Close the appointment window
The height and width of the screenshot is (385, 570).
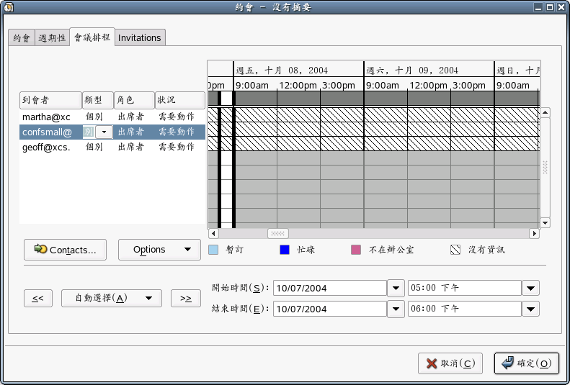(x=561, y=7)
